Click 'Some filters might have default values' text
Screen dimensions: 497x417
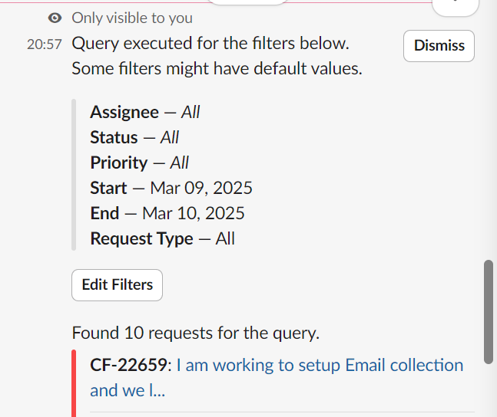pyautogui.click(x=216, y=68)
